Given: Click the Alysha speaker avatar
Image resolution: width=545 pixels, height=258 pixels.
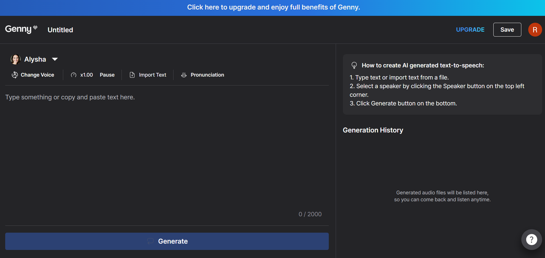Looking at the screenshot, I should coord(15,60).
